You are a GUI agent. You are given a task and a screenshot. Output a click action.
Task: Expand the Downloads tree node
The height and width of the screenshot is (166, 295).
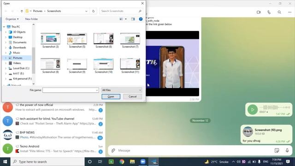pos(6,47)
